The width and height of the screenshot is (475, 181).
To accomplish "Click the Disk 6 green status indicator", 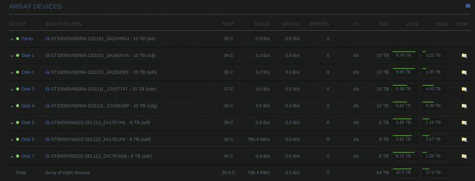I will tap(18, 139).
